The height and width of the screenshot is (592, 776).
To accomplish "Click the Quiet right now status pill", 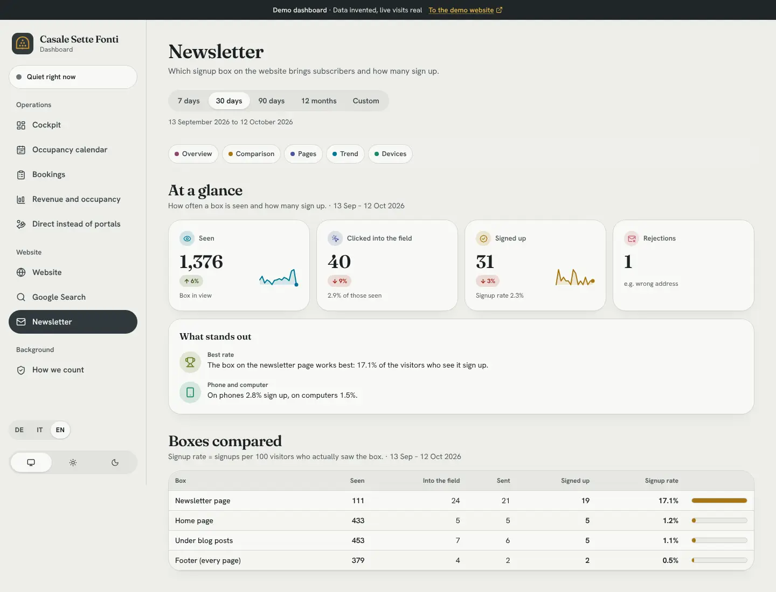I will (73, 77).
